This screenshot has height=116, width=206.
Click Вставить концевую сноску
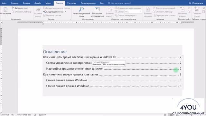pyautogui.click(x=57, y=8)
